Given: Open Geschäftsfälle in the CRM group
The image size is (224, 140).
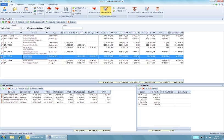Looking at the screenshot, I should (x=14, y=10).
